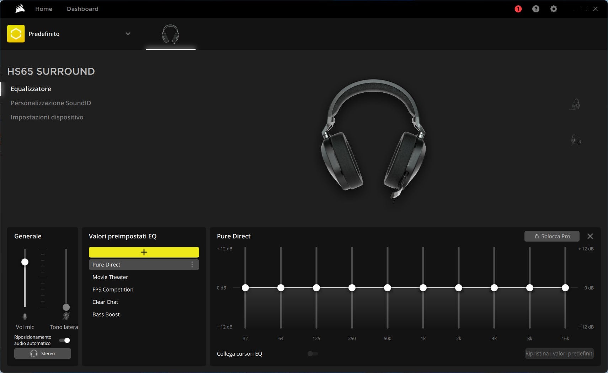Click the 250 Hz EQ slider handle
Viewport: 608px width, 373px height.
[x=352, y=288]
